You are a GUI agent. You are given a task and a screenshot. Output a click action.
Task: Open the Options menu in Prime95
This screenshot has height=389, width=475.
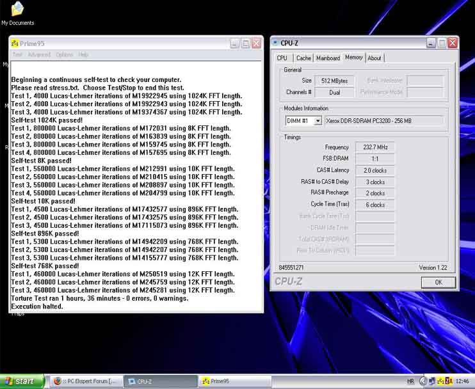click(x=64, y=55)
